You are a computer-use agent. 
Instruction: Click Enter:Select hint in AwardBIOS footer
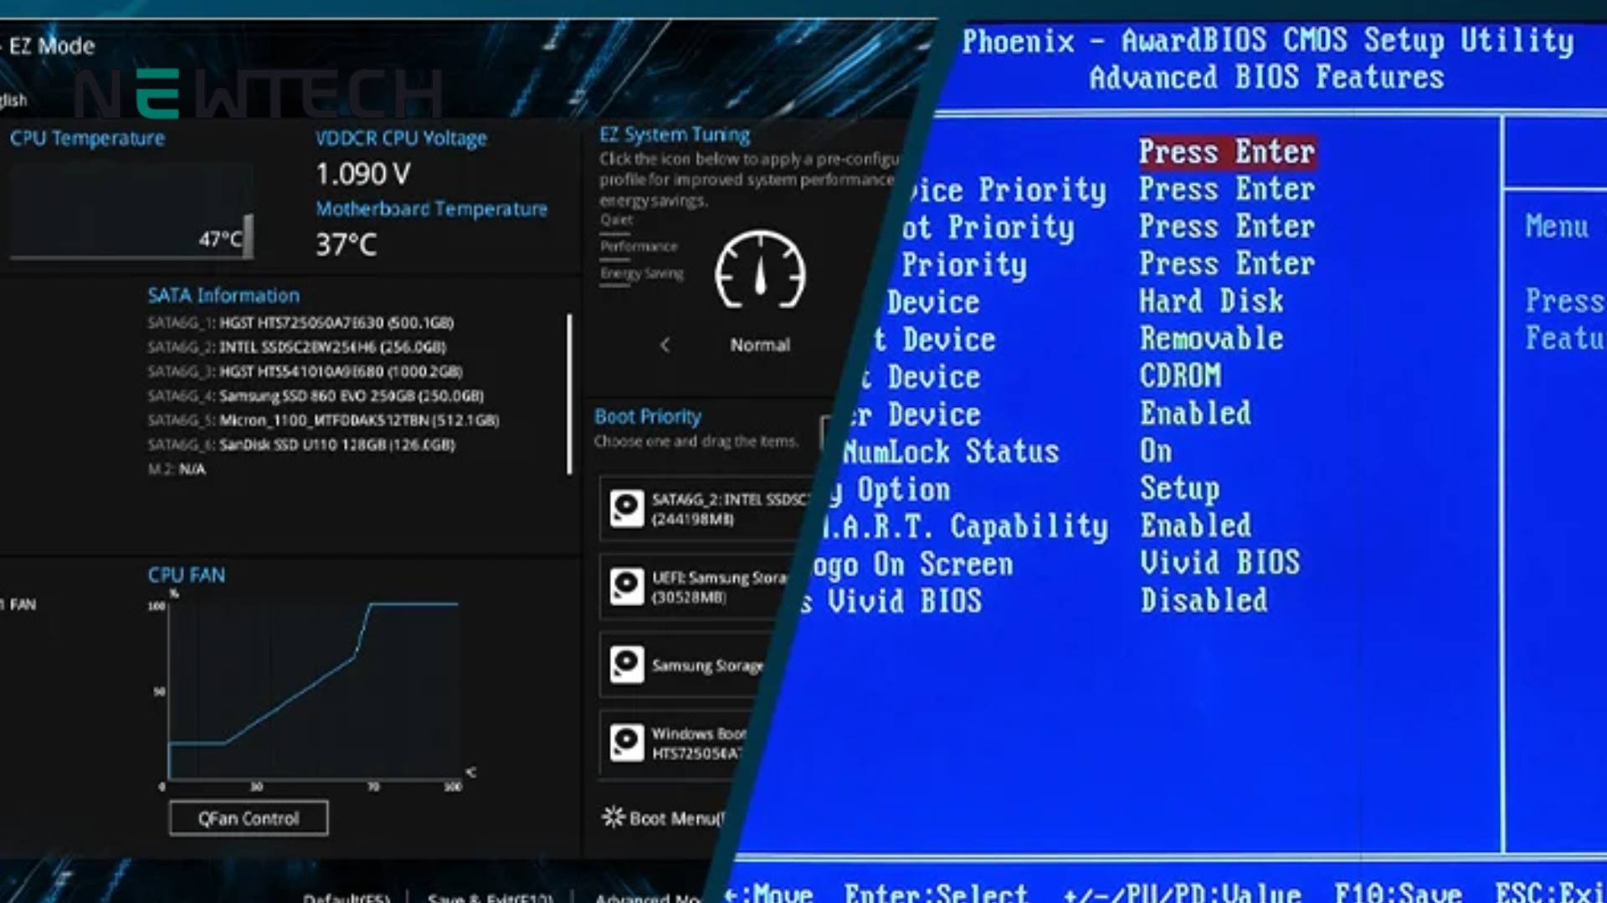[936, 893]
